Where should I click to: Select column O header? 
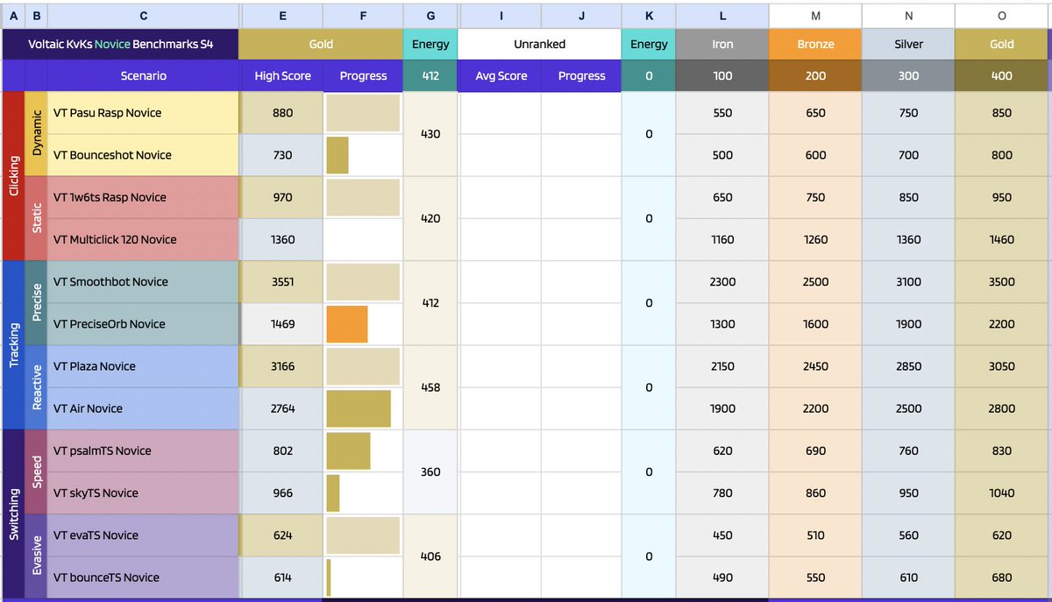[x=1002, y=16]
